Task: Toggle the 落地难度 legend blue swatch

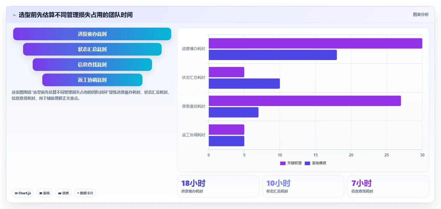Action: (x=307, y=163)
